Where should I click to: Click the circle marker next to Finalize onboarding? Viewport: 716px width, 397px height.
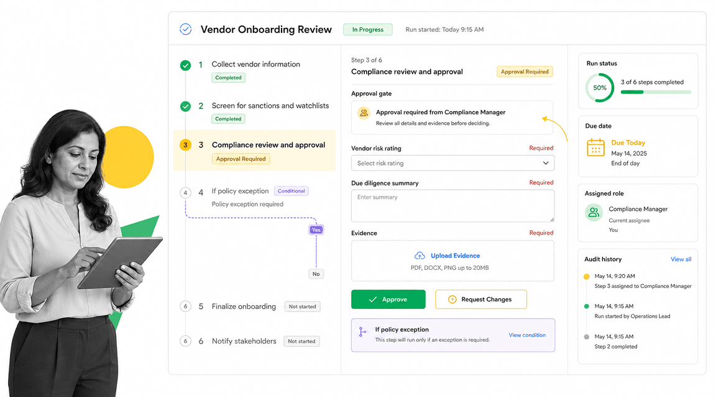tap(185, 306)
